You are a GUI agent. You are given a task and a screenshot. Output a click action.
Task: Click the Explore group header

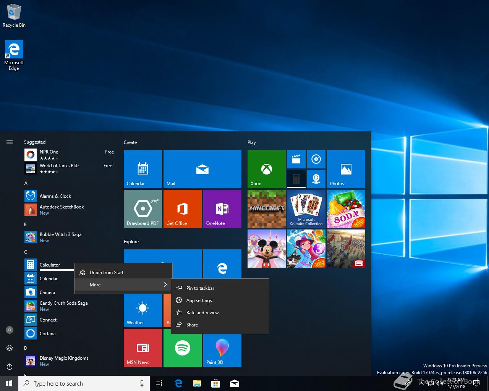(x=131, y=242)
